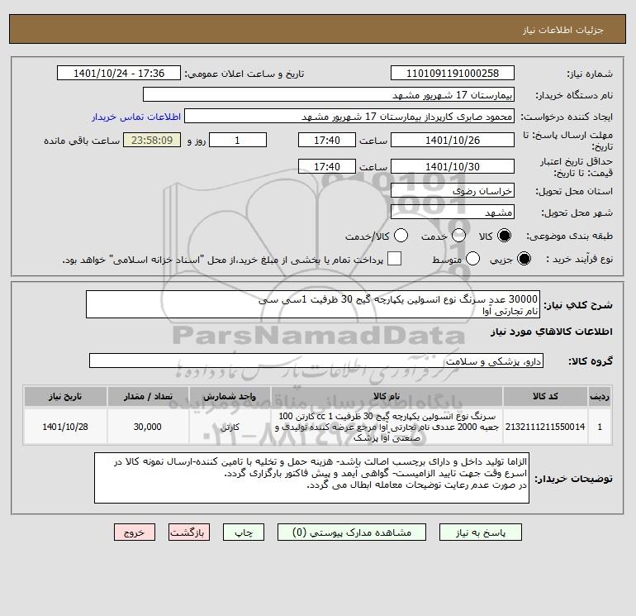Click the تعداد / مقدار column header
The width and height of the screenshot is (636, 616).
pos(148,396)
